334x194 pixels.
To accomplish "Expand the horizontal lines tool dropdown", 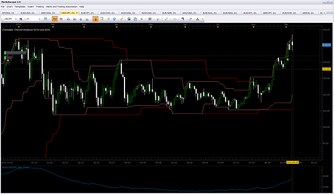I will click(154, 19).
